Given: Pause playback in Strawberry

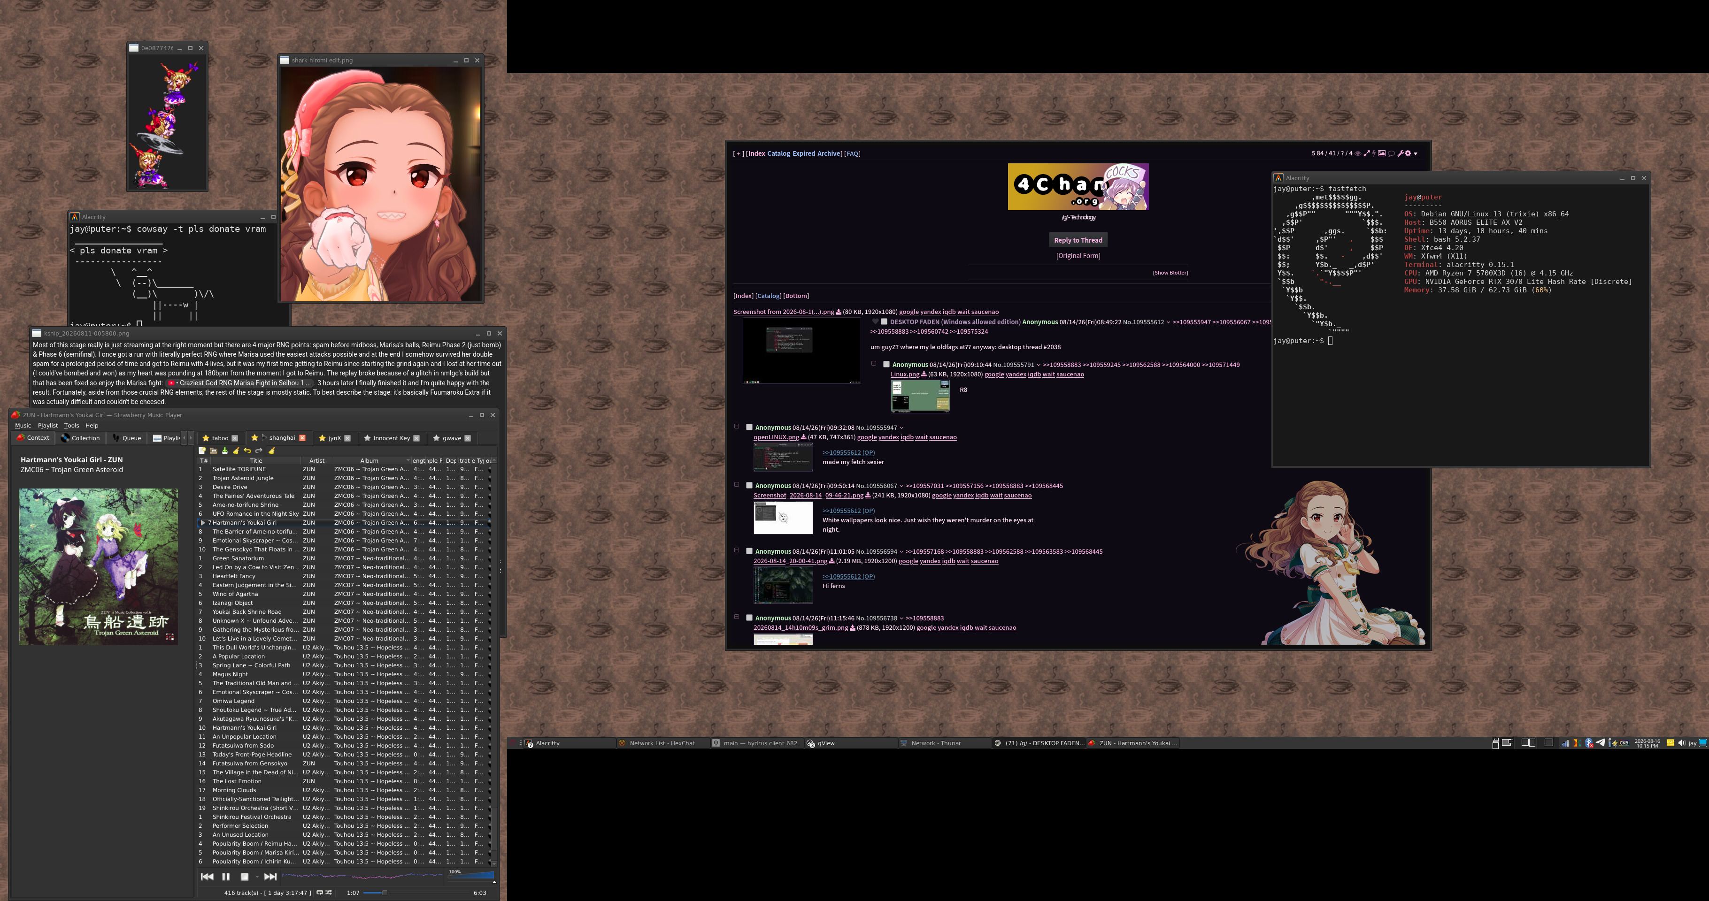Looking at the screenshot, I should pos(225,877).
